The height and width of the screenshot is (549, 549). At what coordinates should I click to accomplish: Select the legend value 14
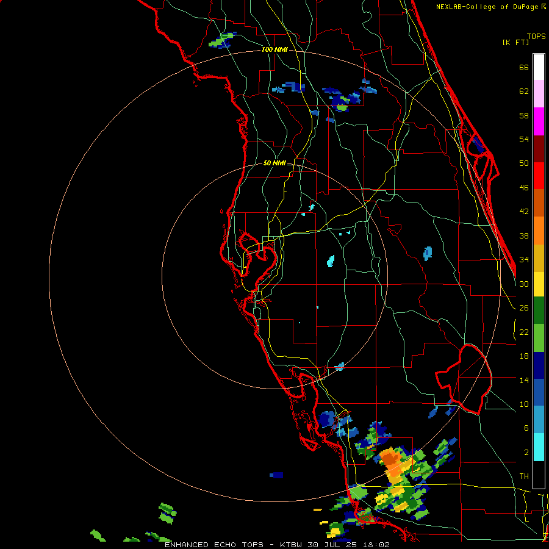coord(524,380)
